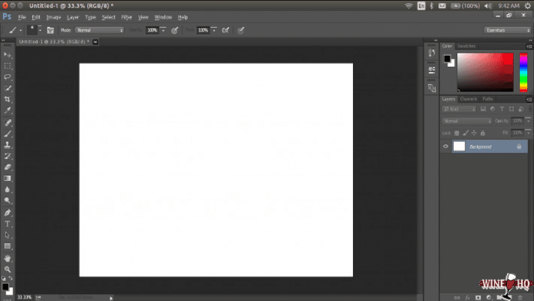Select the Move tool
534x301 pixels.
pos(8,55)
